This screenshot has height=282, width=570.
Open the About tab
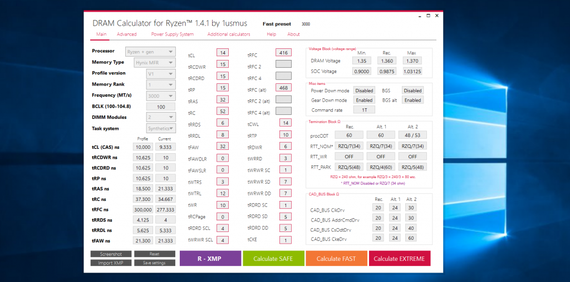[x=293, y=34]
